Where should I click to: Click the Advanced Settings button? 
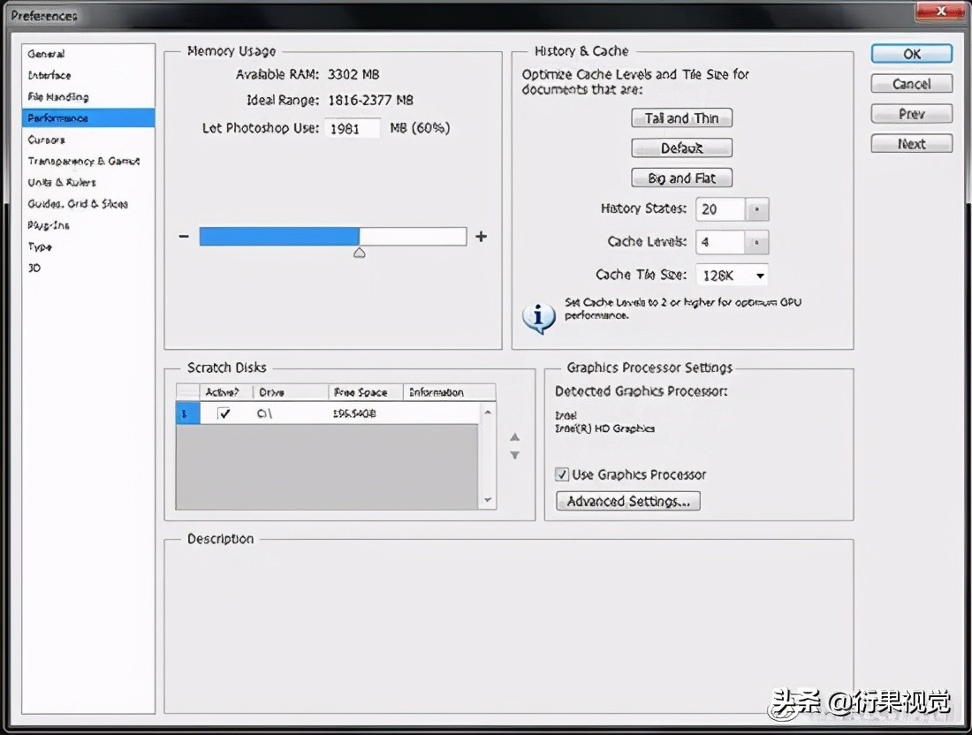pyautogui.click(x=628, y=501)
